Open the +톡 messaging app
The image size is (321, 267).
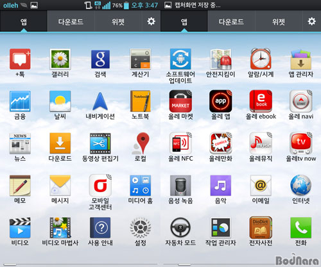20,59
